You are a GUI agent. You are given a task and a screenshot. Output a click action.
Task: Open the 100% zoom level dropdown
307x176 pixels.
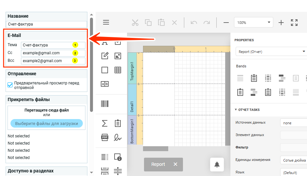pos(253,23)
